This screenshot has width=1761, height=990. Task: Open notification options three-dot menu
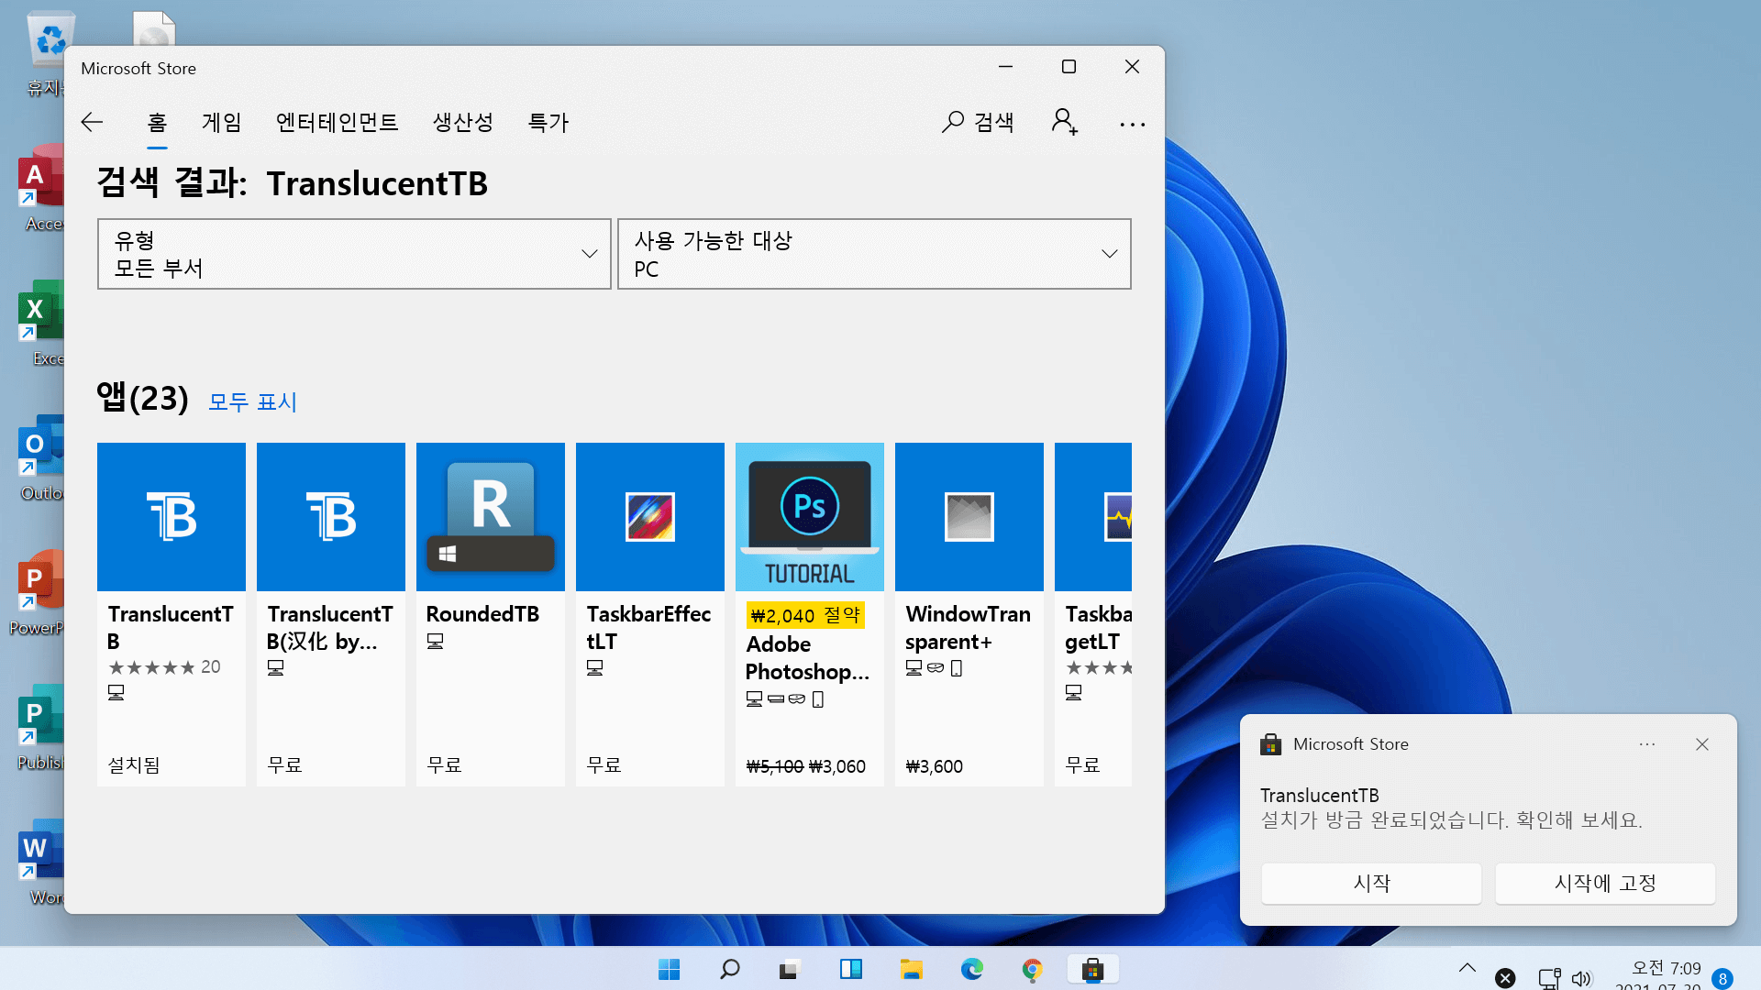click(x=1647, y=744)
